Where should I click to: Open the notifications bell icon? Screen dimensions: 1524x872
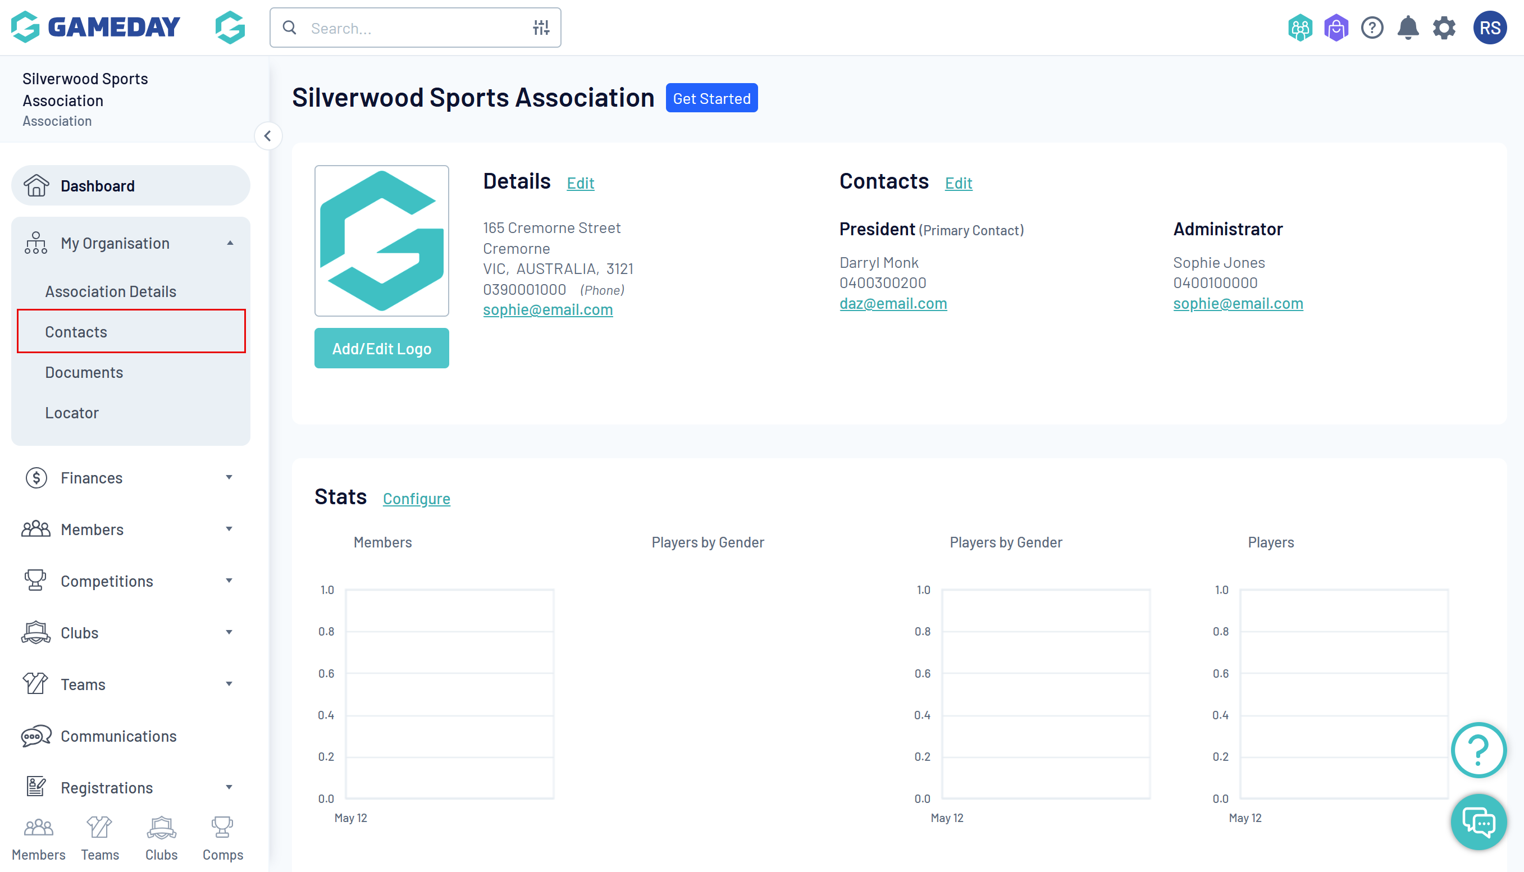point(1408,28)
